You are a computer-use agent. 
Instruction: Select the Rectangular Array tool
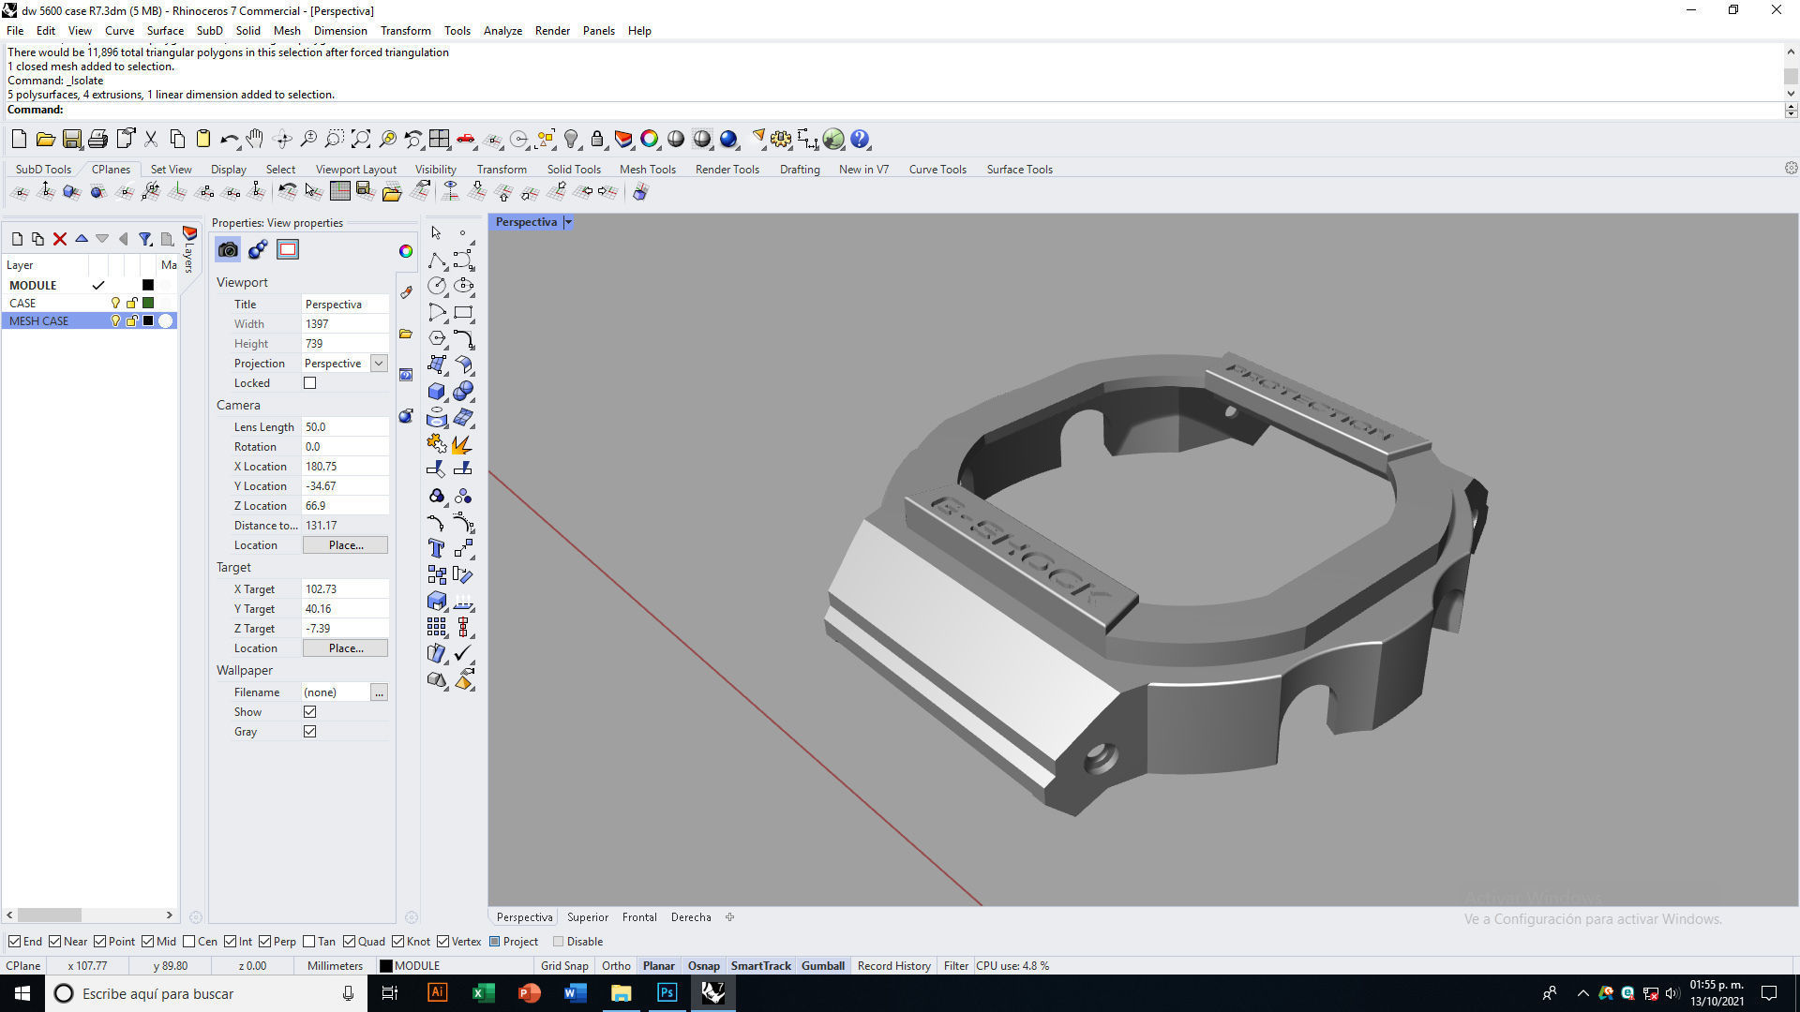tap(437, 627)
